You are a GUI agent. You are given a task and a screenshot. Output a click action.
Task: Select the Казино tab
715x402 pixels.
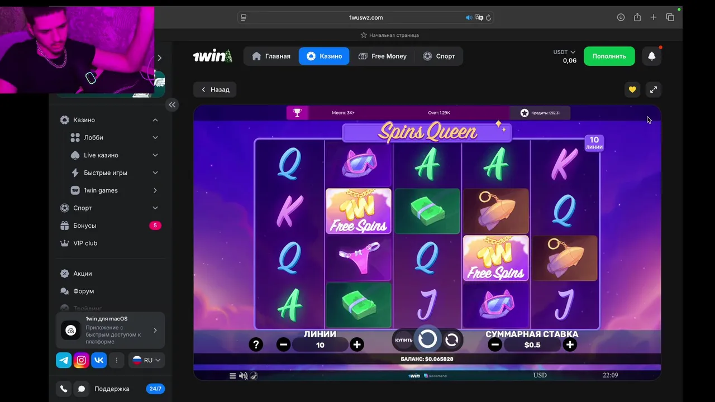(324, 56)
